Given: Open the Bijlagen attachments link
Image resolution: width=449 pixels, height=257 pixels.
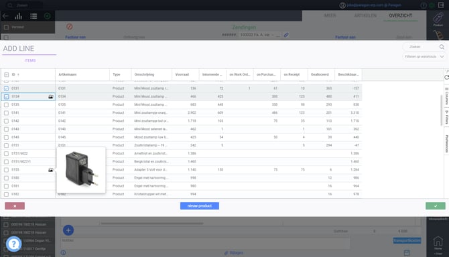Looking at the screenshot, I should point(234,253).
